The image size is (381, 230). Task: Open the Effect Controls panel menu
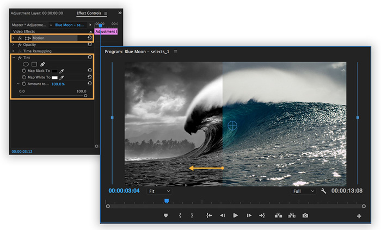pos(106,14)
